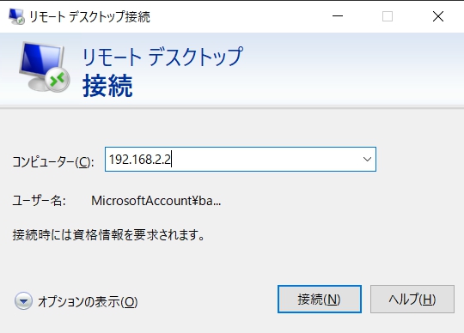The image size is (464, 333).
Task: Click the ユーザー名: label
Action: [39, 201]
